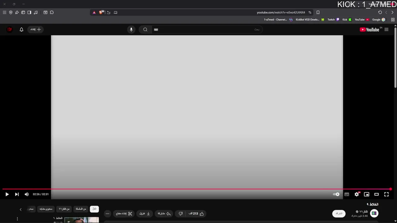397x223 pixels.
Task: Click the Subscribe button
Action: (x=339, y=213)
